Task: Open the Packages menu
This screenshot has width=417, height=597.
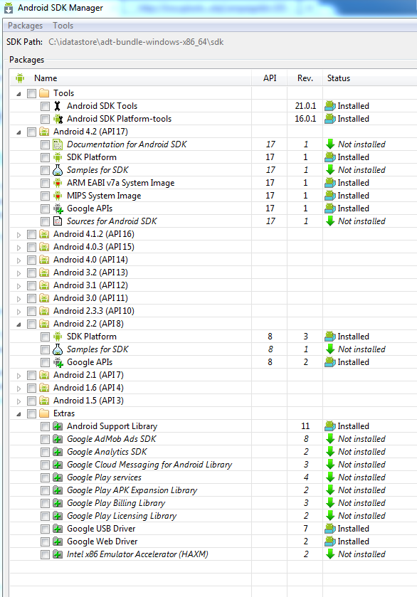Action: tap(25, 26)
